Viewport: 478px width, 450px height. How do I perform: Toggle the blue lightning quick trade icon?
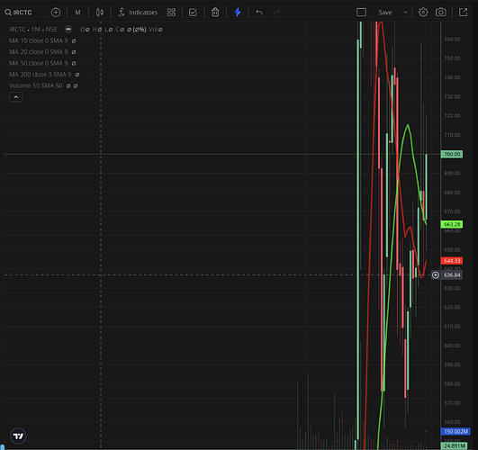[x=238, y=13]
